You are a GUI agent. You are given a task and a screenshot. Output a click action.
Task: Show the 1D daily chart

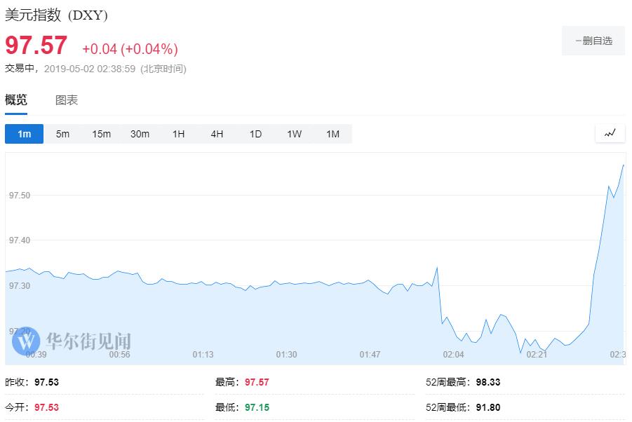[x=256, y=134]
